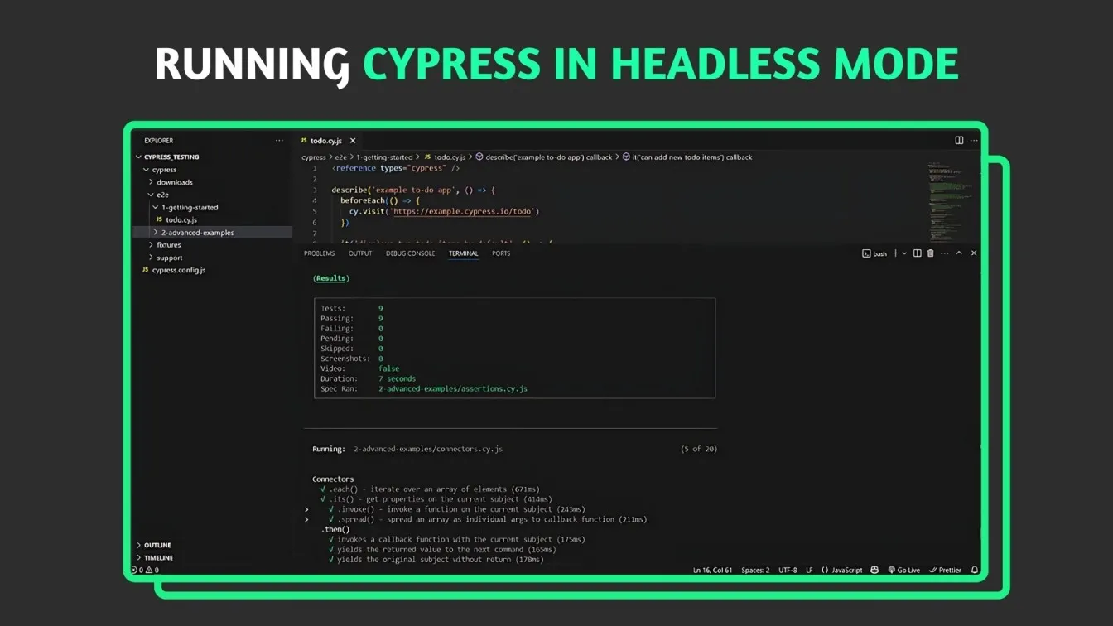
Task: Switch to the PROBLEMS tab
Action: 319,253
